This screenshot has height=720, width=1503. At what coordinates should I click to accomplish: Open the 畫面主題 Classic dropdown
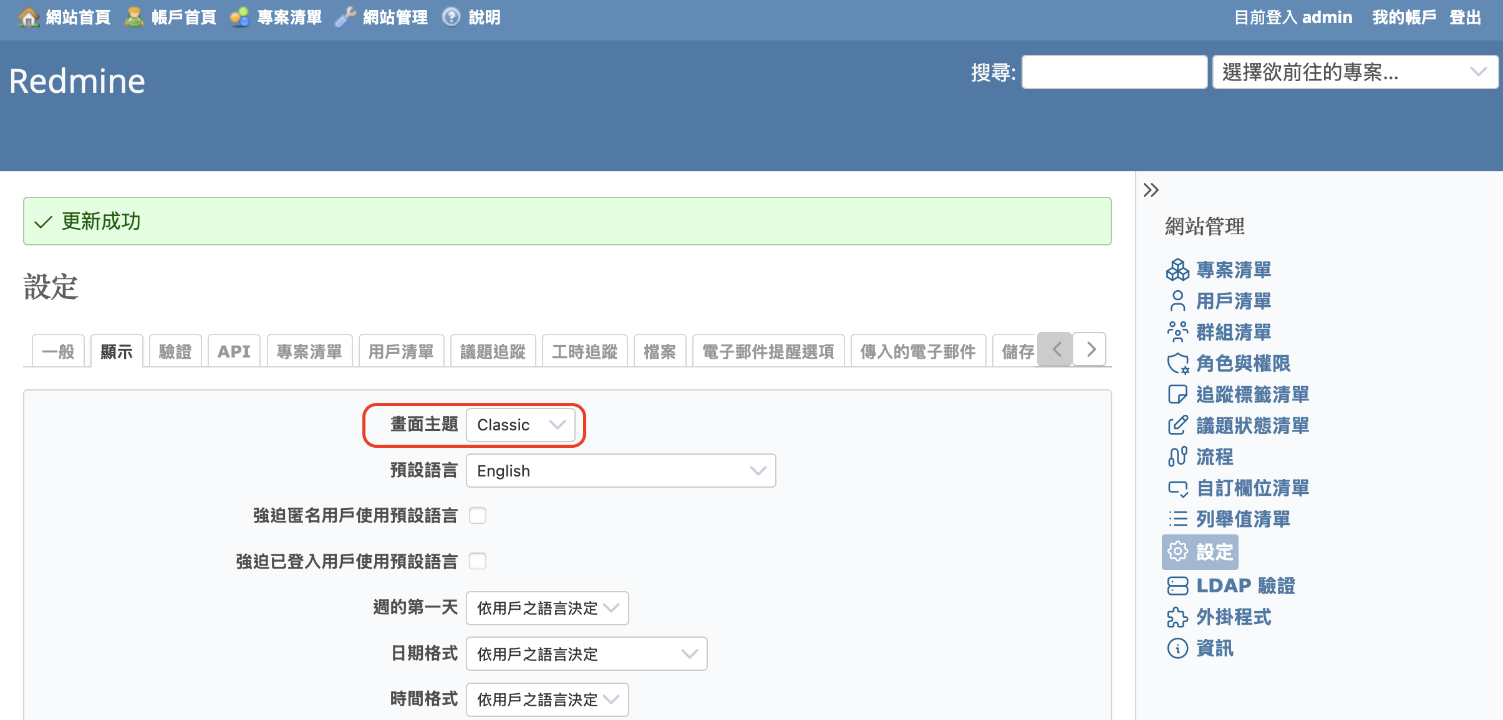pyautogui.click(x=521, y=425)
